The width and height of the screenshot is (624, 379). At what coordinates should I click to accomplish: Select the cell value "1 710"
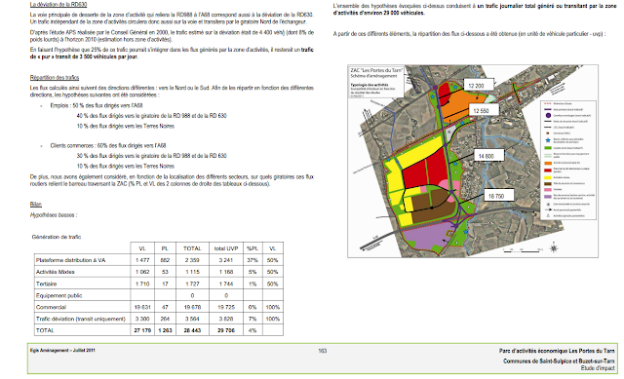coord(142,284)
